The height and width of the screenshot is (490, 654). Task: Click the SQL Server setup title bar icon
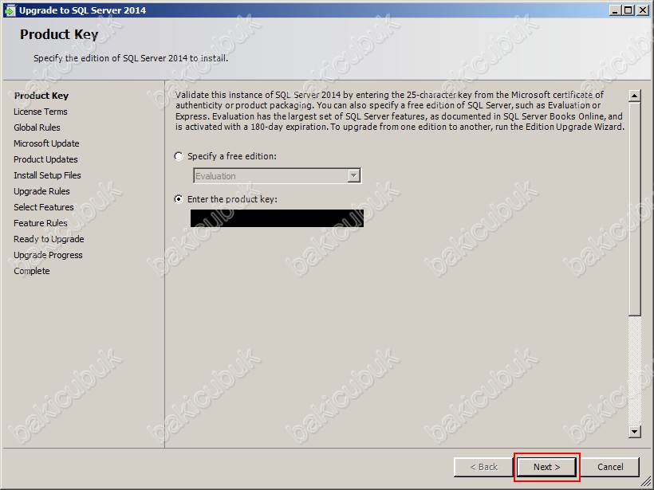click(10, 10)
